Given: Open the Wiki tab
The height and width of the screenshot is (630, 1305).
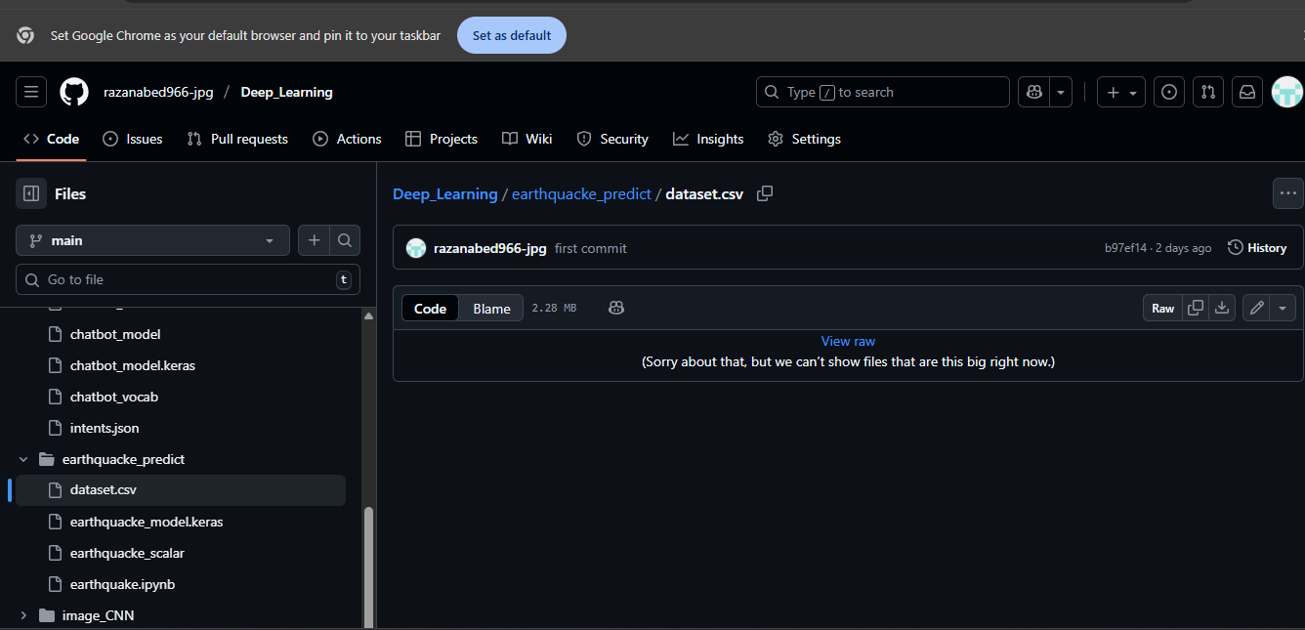Looking at the screenshot, I should click(x=527, y=139).
